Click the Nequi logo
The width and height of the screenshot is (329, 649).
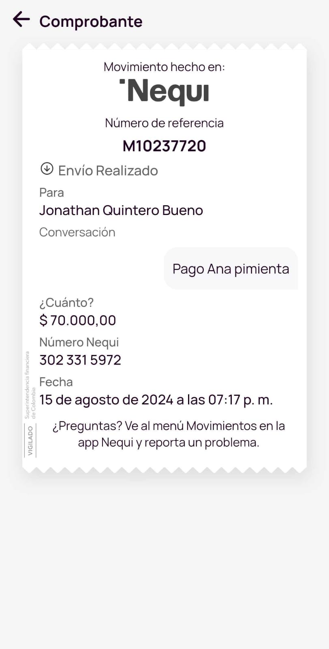pyautogui.click(x=164, y=92)
